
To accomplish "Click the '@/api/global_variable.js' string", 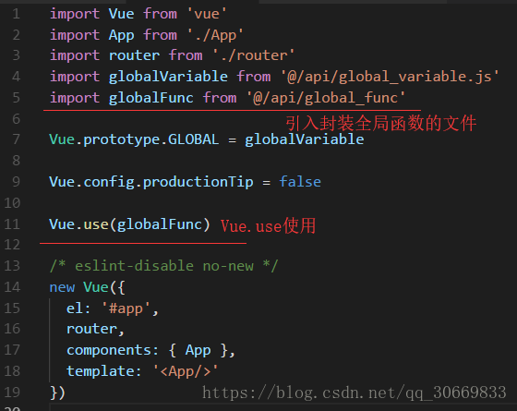I will click(x=390, y=77).
